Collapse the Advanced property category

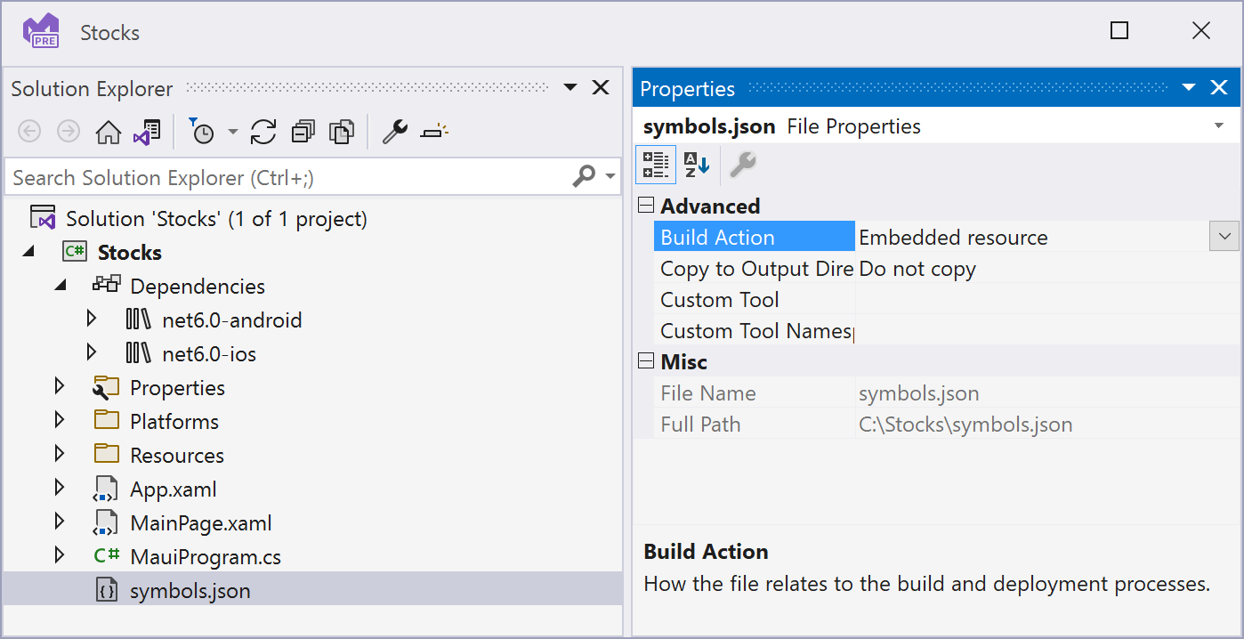coord(646,206)
